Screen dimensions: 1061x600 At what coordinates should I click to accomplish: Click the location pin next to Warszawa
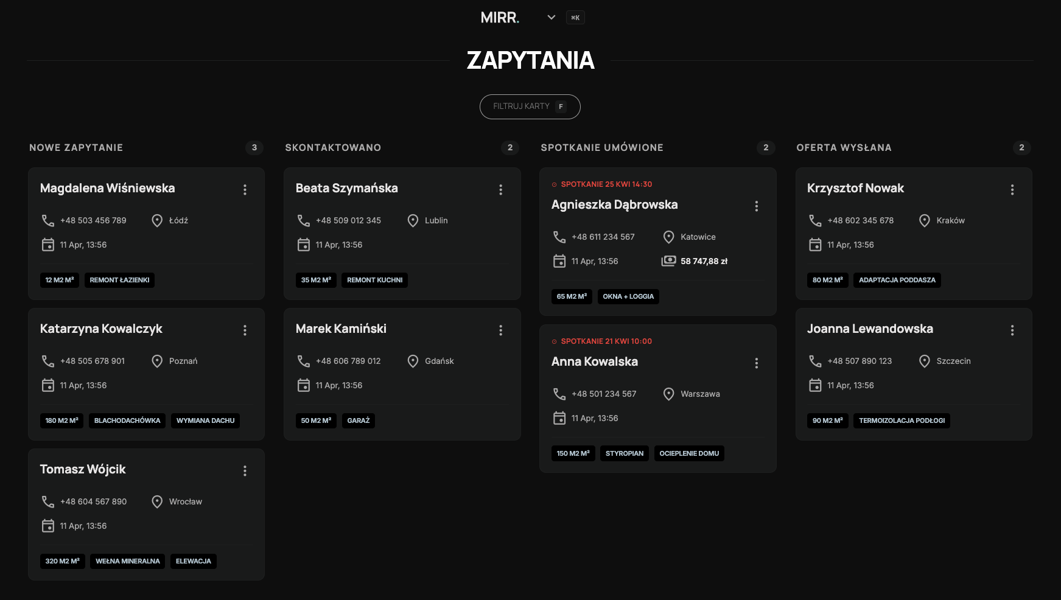tap(669, 394)
